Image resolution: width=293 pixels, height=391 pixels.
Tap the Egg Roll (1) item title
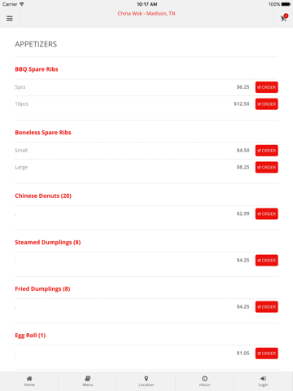(30, 336)
